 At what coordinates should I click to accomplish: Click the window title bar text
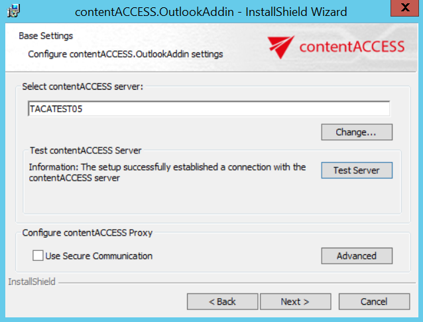(211, 11)
